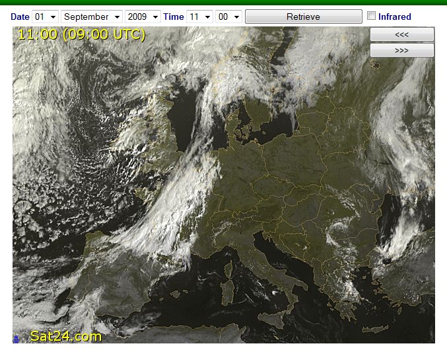Open the year dropdown showing 2009
The image size is (447, 354).
pos(143,17)
